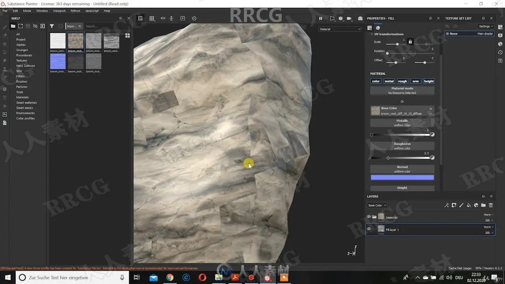The height and width of the screenshot is (284, 505).
Task: Add a paint layer with the brush icon
Action: (x=461, y=205)
